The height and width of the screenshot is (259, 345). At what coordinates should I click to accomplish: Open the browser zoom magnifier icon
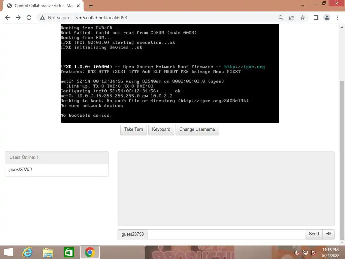[x=281, y=18]
